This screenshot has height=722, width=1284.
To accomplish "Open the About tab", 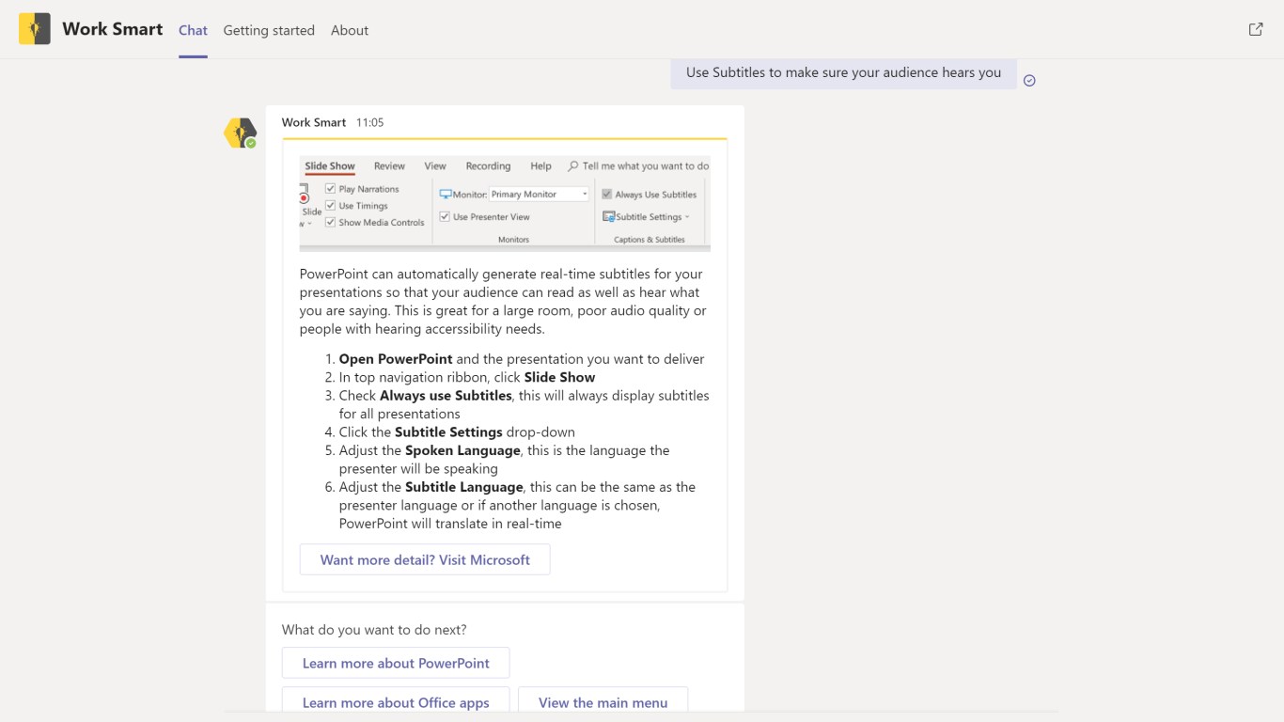I will pos(350,30).
